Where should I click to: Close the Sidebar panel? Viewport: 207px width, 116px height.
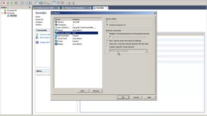pos(29,7)
